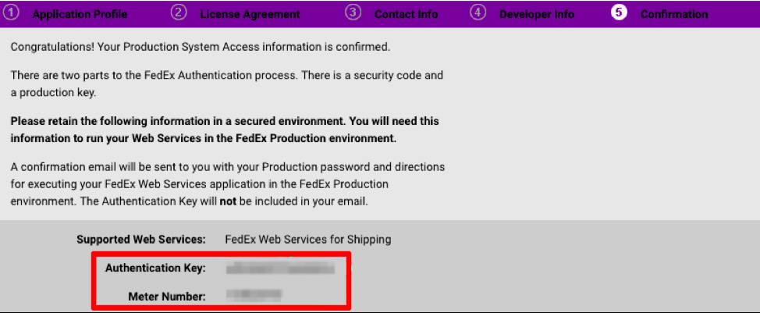Click the highlighted step 5 circle icon
760x313 pixels.
click(619, 12)
